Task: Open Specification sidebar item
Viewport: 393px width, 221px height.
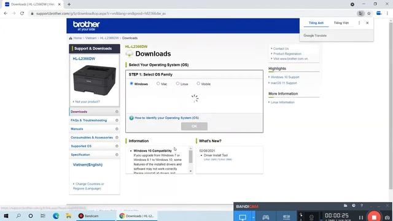Action: point(95,155)
